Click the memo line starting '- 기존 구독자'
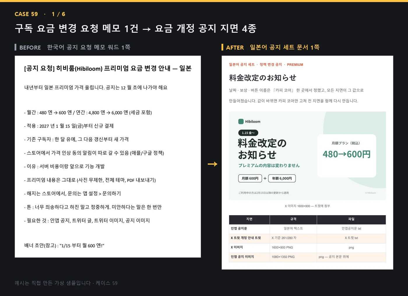The image size is (408, 296). pos(76,139)
